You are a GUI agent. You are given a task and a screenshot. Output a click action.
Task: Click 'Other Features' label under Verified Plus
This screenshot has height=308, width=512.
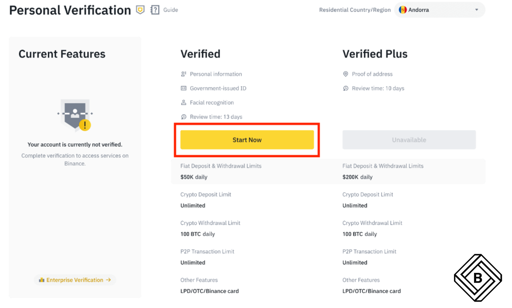[x=361, y=280]
